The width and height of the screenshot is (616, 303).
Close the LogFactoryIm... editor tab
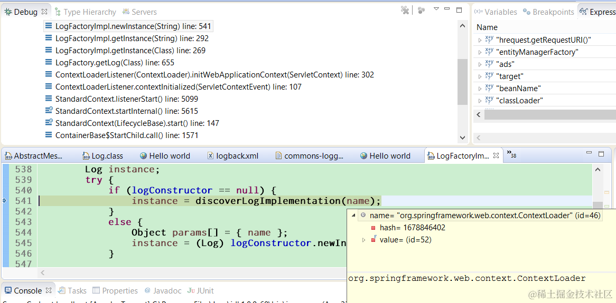[x=496, y=155]
